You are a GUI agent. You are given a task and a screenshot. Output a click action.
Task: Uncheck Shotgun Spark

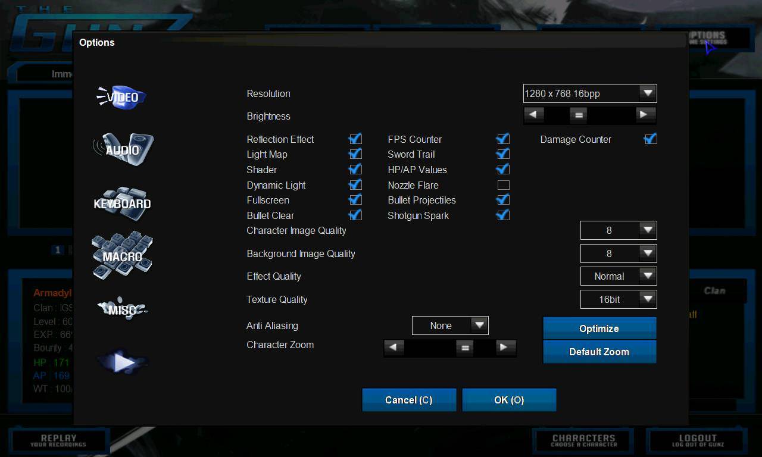point(503,215)
